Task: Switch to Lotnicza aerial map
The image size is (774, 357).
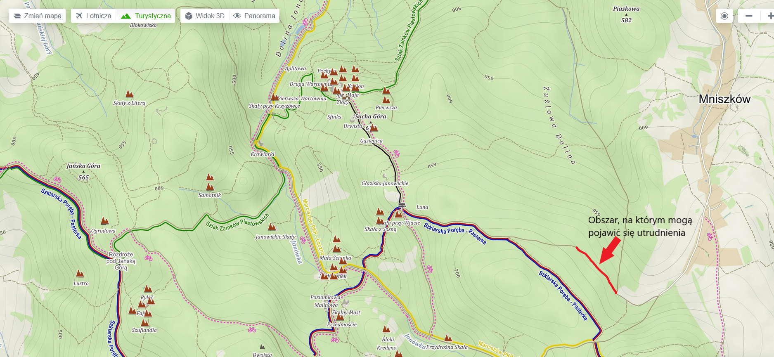Action: (x=93, y=16)
